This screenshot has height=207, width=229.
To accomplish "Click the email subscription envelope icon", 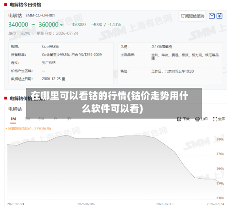I will [x=212, y=16].
